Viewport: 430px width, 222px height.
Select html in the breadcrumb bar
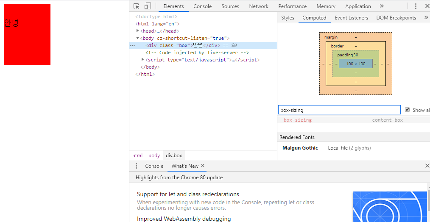point(137,155)
